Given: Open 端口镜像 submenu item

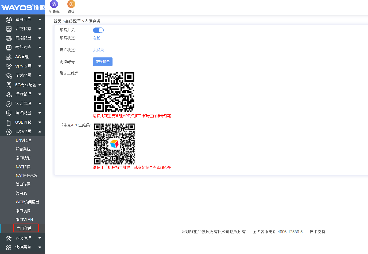Looking at the screenshot, I should click(x=23, y=211).
